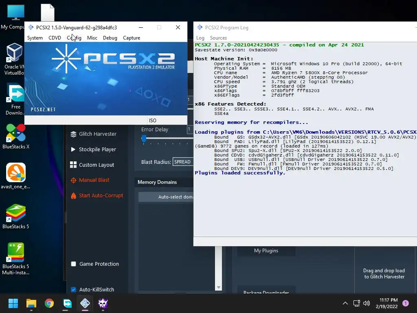Select the BlueStacks 5 desktop icon
Image resolution: width=417 pixels, height=313 pixels.
(x=16, y=216)
